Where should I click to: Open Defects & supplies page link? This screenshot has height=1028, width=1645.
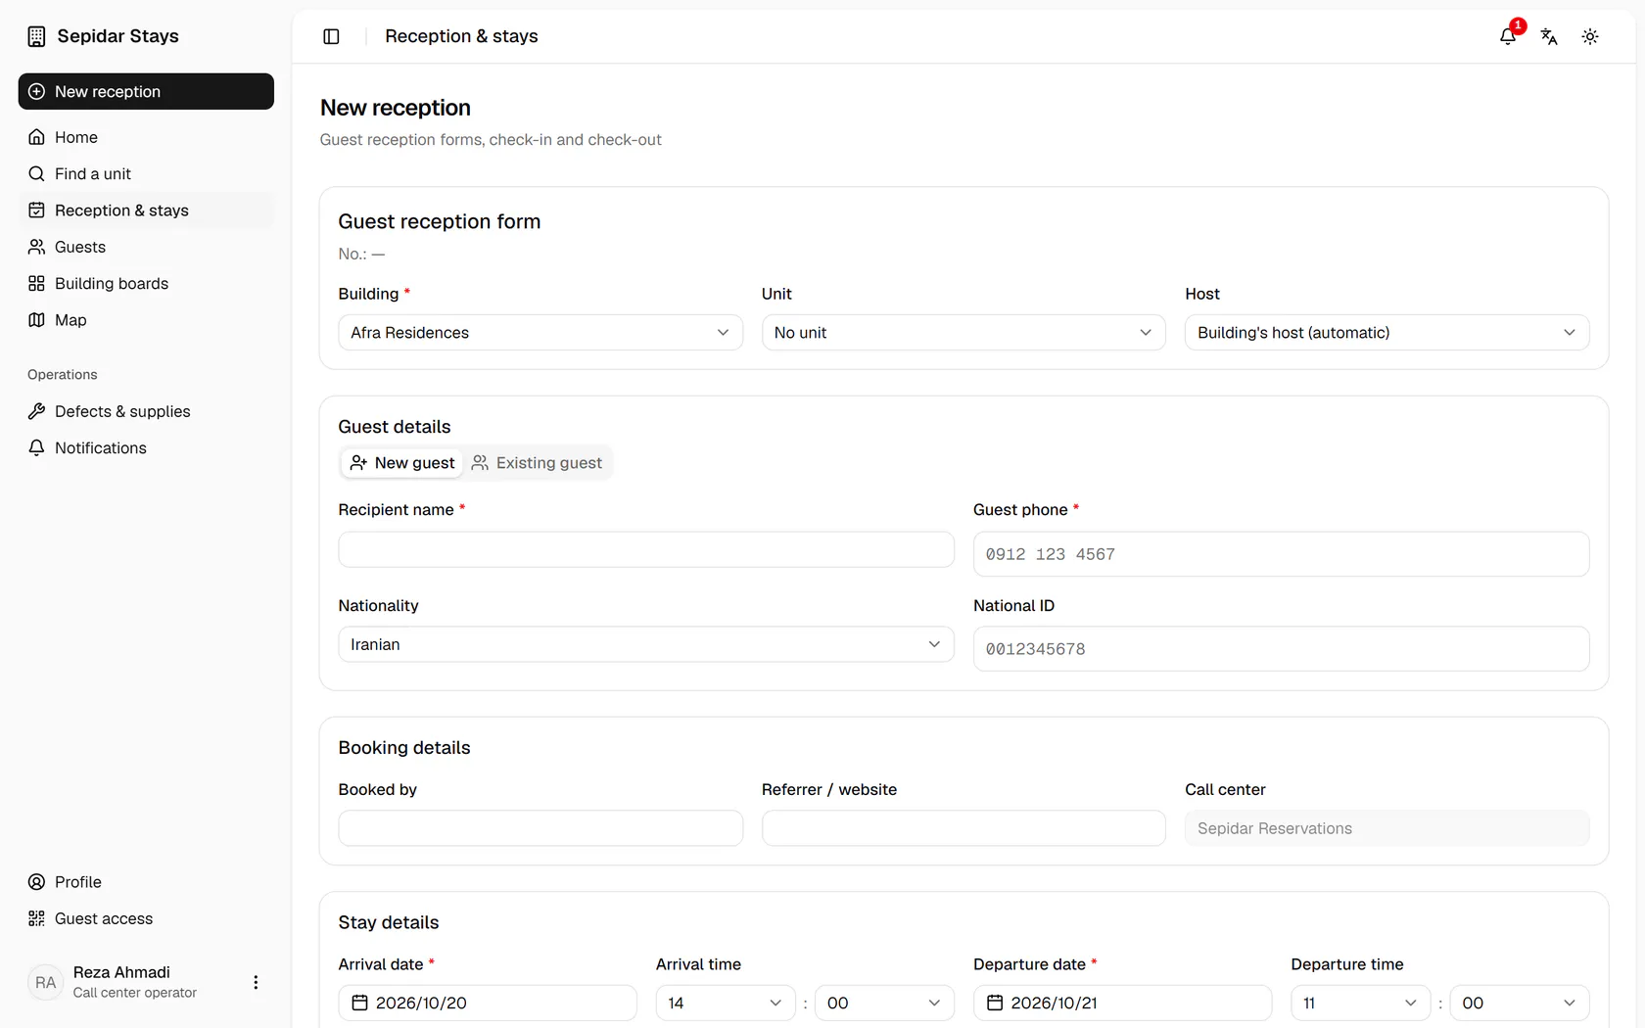pyautogui.click(x=146, y=411)
